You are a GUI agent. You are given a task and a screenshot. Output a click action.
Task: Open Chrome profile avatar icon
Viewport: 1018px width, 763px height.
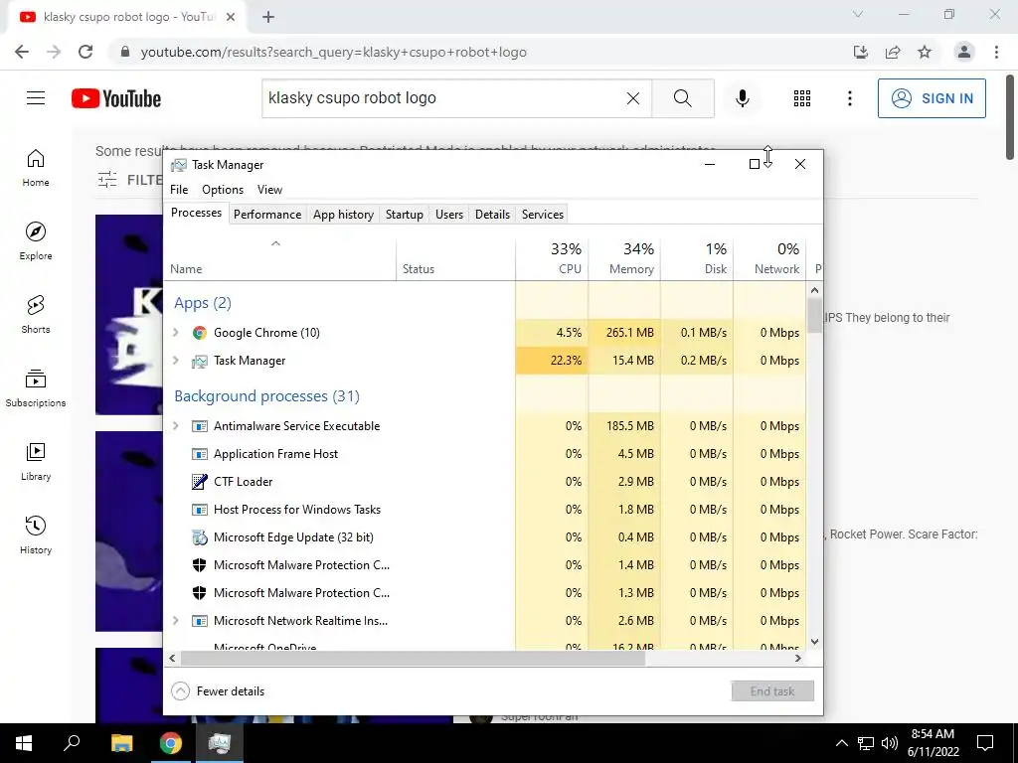point(964,52)
